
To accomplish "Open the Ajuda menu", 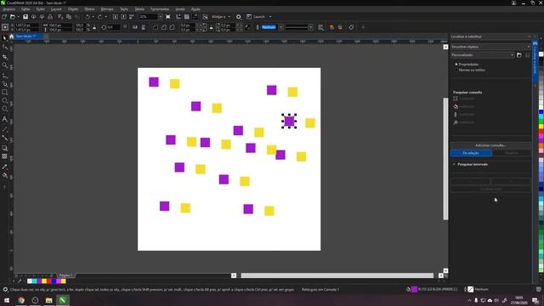I will coord(195,9).
